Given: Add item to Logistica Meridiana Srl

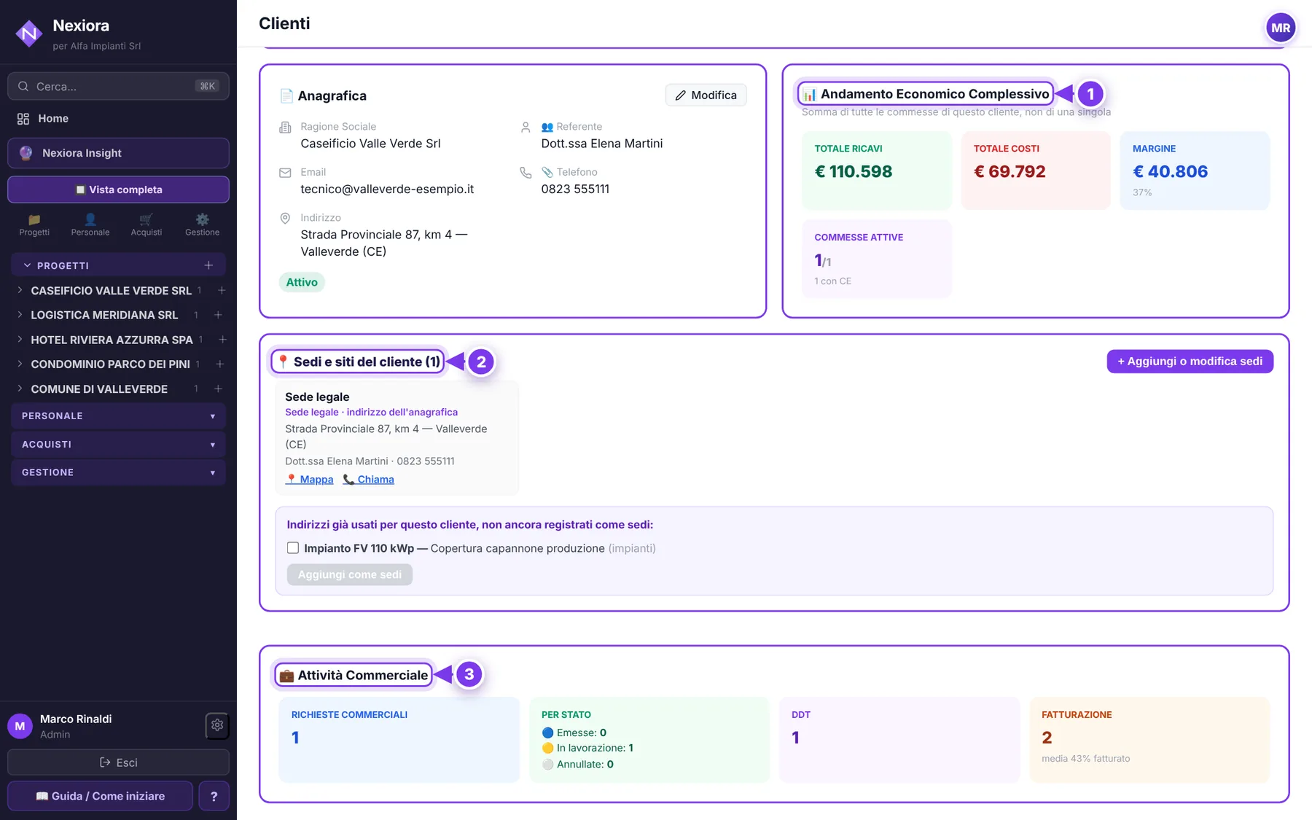Looking at the screenshot, I should coord(218,315).
